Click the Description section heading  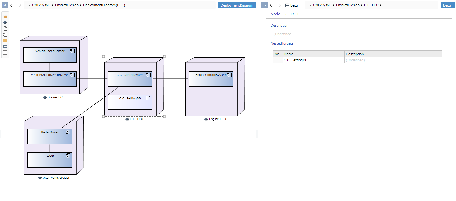pos(279,26)
